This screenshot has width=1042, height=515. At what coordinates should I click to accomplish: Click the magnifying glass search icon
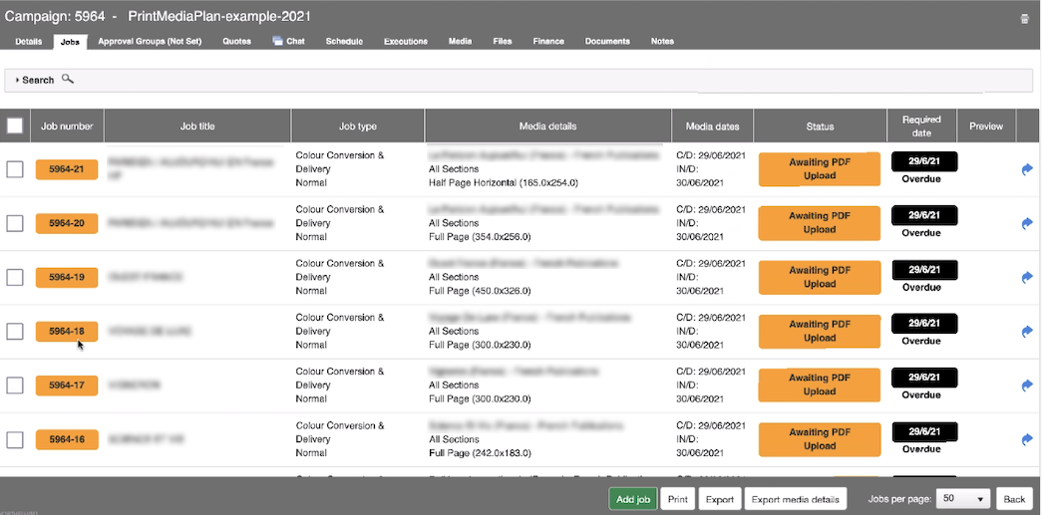[x=68, y=80]
